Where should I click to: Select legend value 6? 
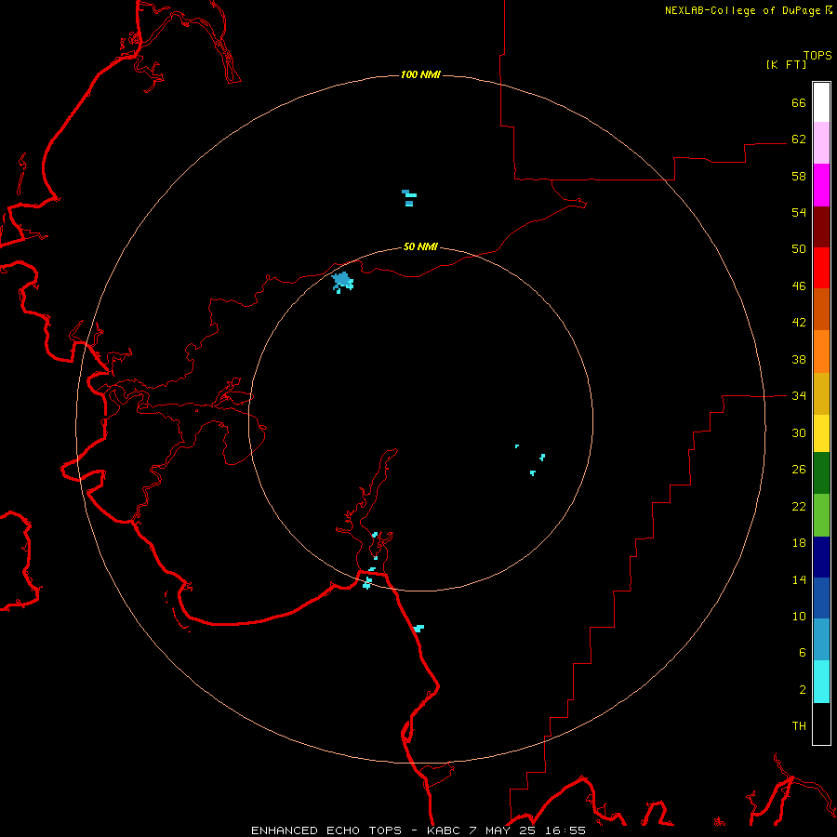click(803, 653)
